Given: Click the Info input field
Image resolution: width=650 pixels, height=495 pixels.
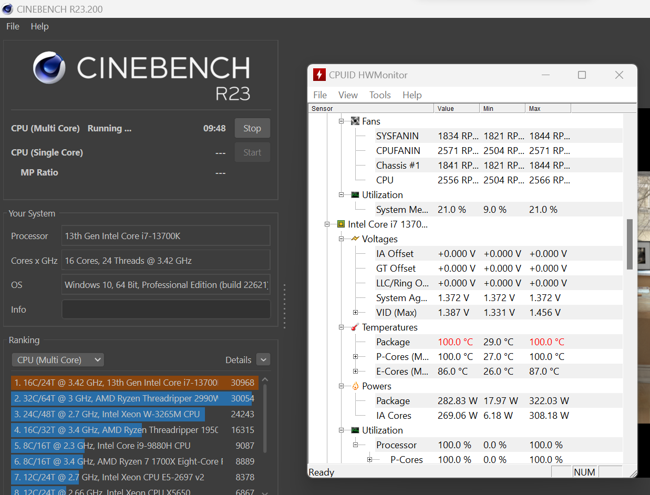Looking at the screenshot, I should point(166,310).
